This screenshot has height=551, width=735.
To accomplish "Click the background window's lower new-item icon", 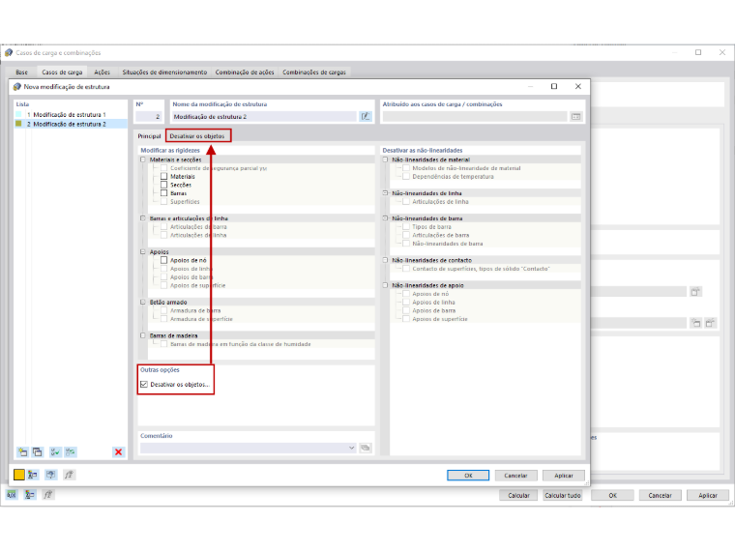I will (696, 323).
